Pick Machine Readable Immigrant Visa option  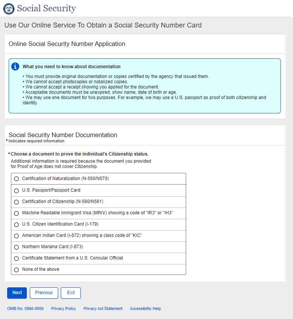(16, 213)
